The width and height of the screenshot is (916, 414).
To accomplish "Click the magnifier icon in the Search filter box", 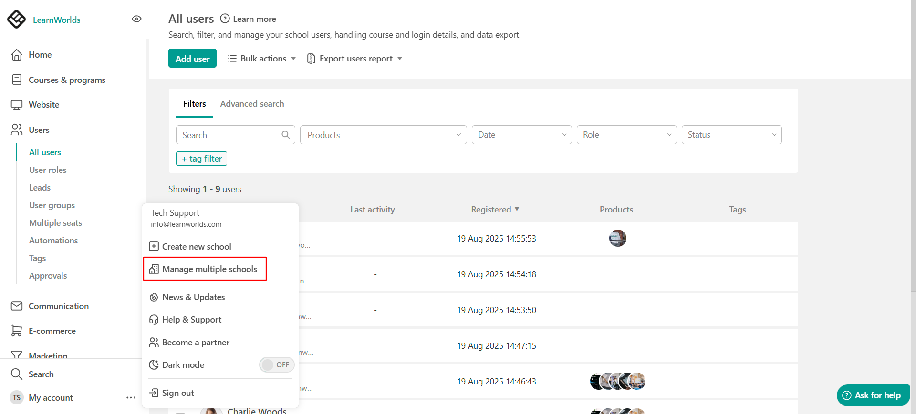I will [286, 135].
